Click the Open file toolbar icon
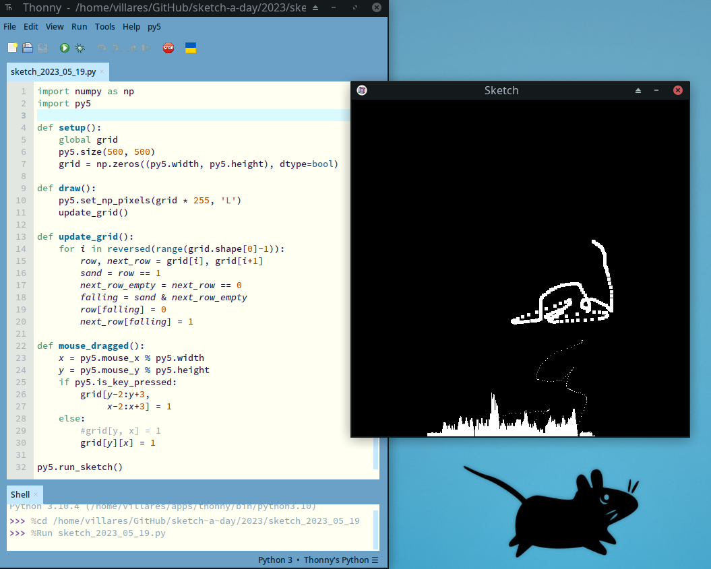711x569 pixels. (x=28, y=48)
